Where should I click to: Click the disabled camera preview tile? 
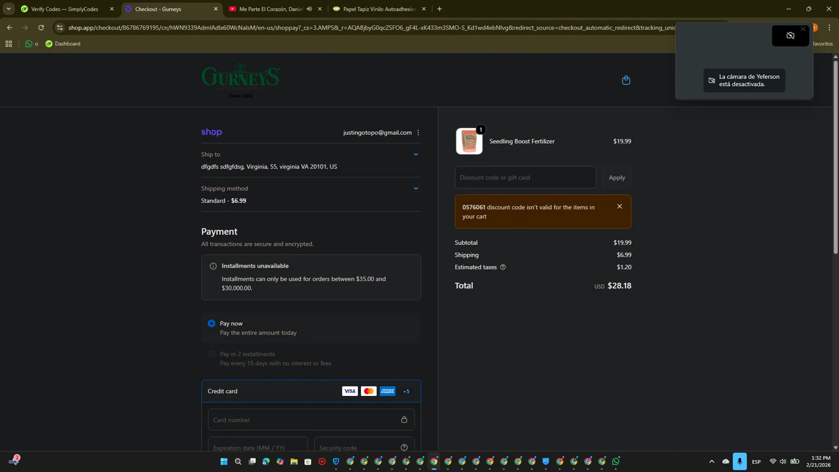pyautogui.click(x=790, y=36)
